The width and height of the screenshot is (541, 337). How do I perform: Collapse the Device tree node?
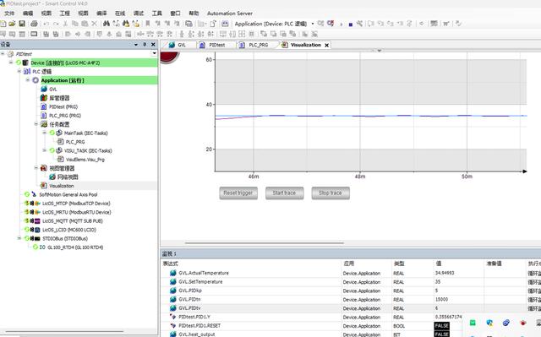tap(11, 63)
